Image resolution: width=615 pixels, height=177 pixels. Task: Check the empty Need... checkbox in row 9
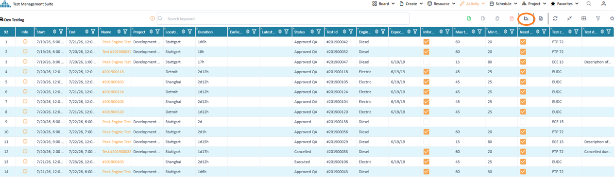[x=523, y=122]
